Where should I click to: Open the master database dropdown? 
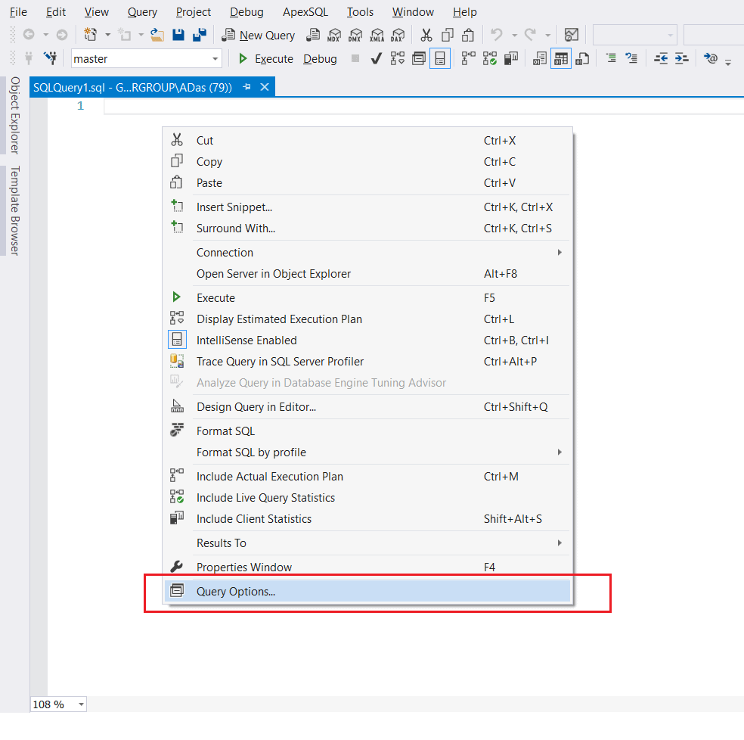pos(215,59)
